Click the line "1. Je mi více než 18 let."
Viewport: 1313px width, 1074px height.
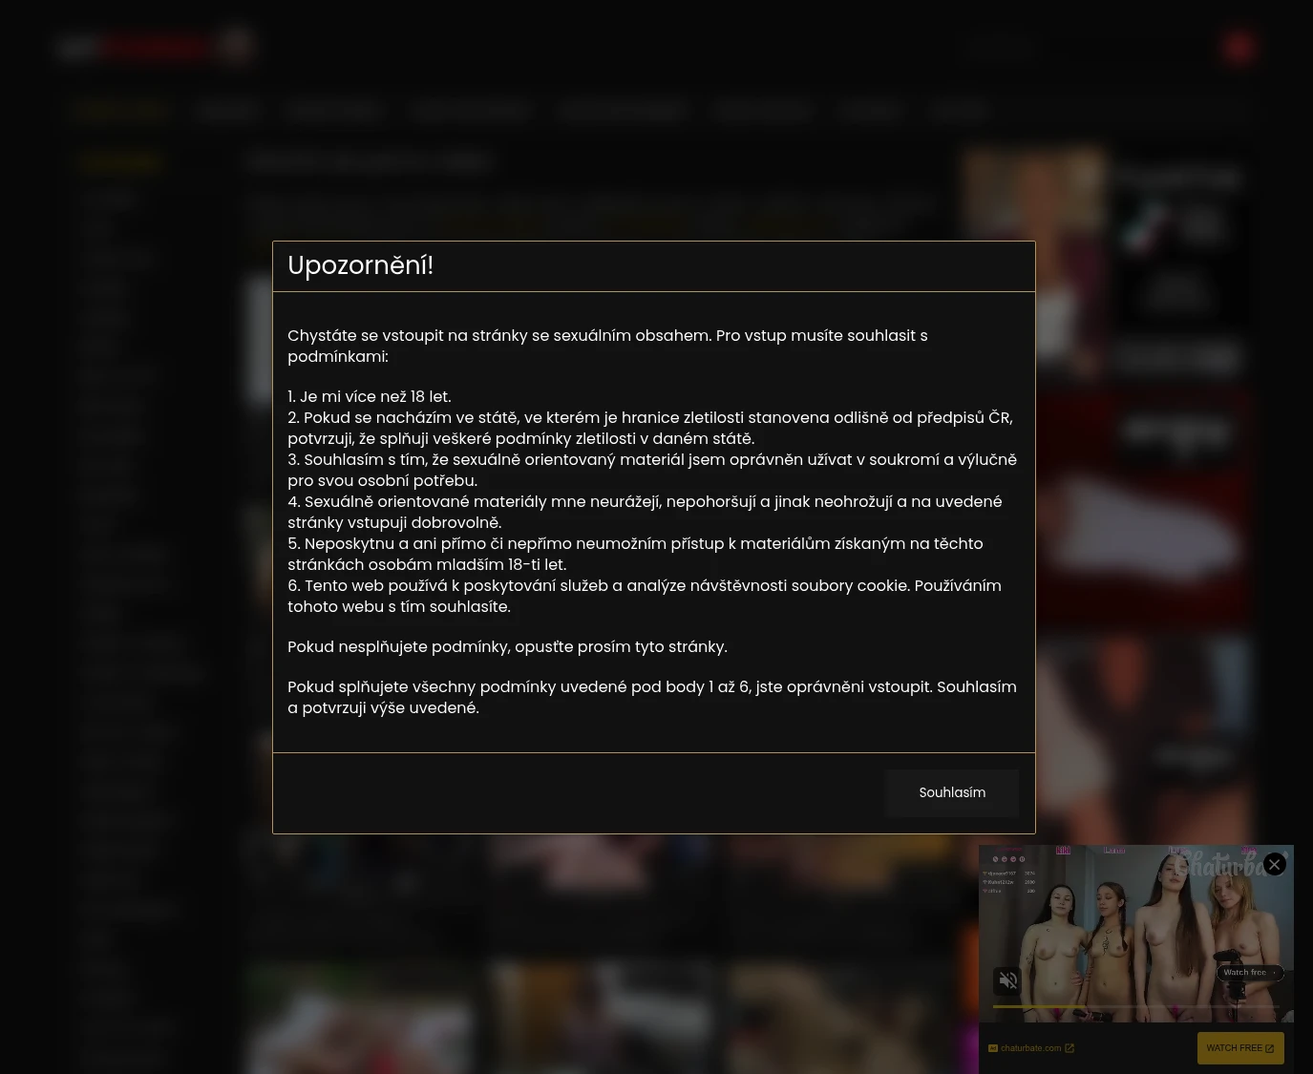pos(370,396)
